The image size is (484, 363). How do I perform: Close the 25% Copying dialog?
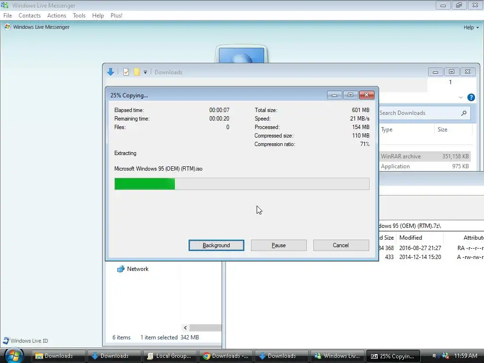point(367,95)
